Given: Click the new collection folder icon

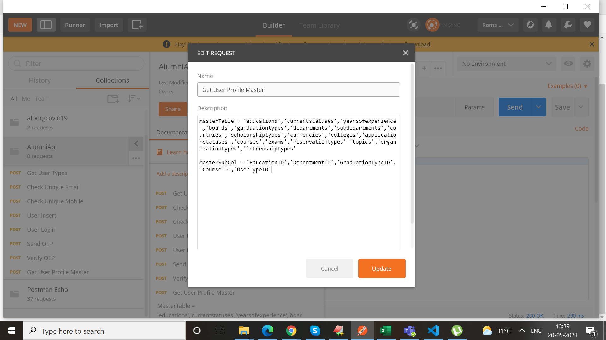Looking at the screenshot, I should 113,99.
